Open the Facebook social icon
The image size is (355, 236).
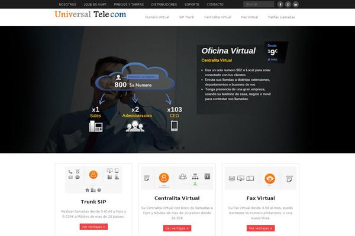tap(280, 4)
